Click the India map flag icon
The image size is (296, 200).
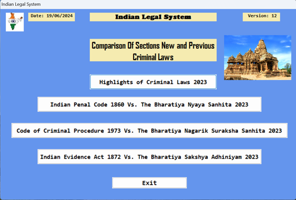pos(15,22)
